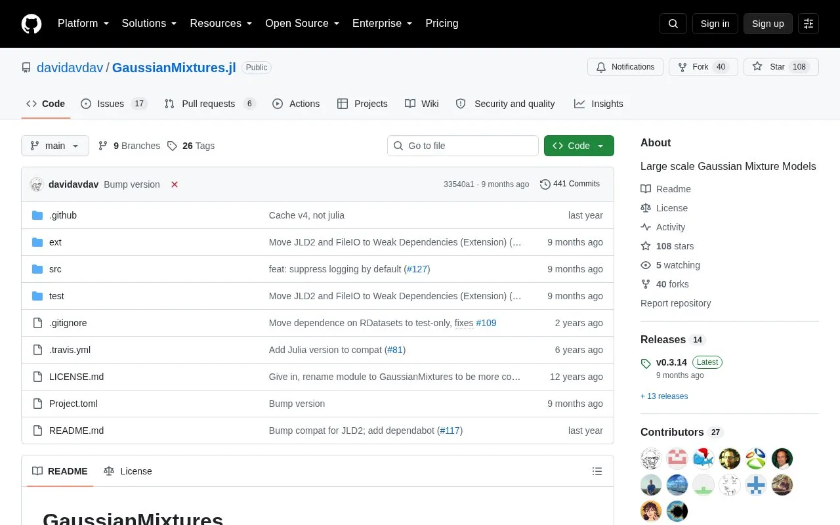
Task: Fork the repository
Action: pyautogui.click(x=703, y=67)
